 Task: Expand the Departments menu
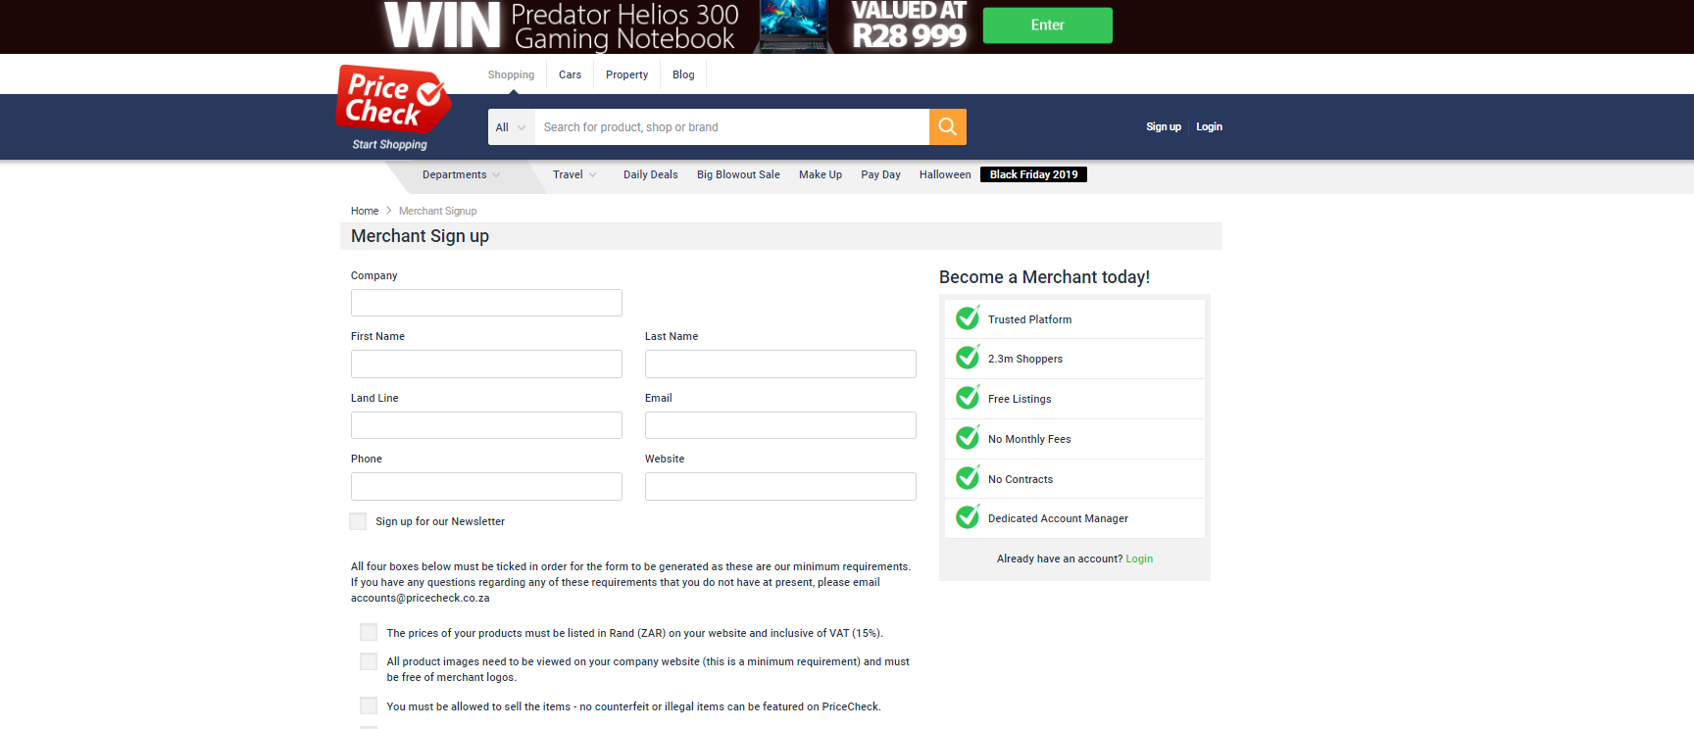[461, 174]
